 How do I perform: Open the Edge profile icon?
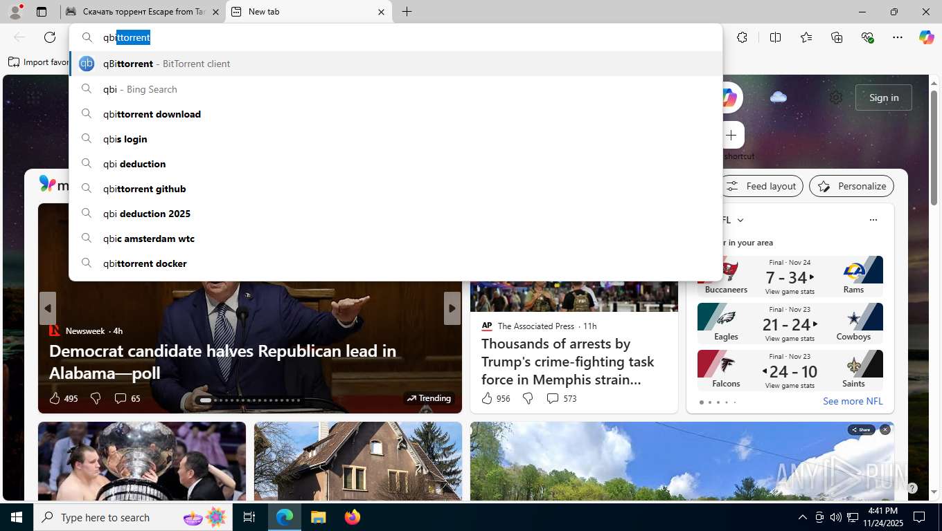pyautogui.click(x=15, y=11)
